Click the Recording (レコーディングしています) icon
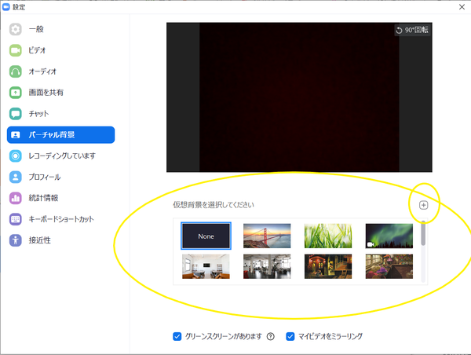471x355 pixels. click(16, 156)
